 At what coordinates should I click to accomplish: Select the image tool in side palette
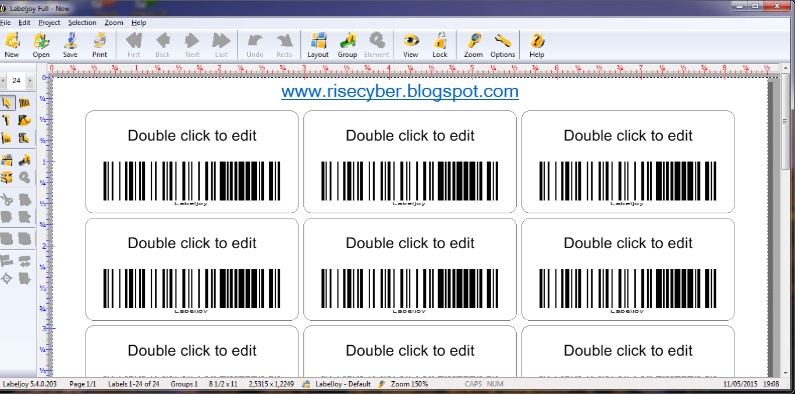click(x=24, y=120)
